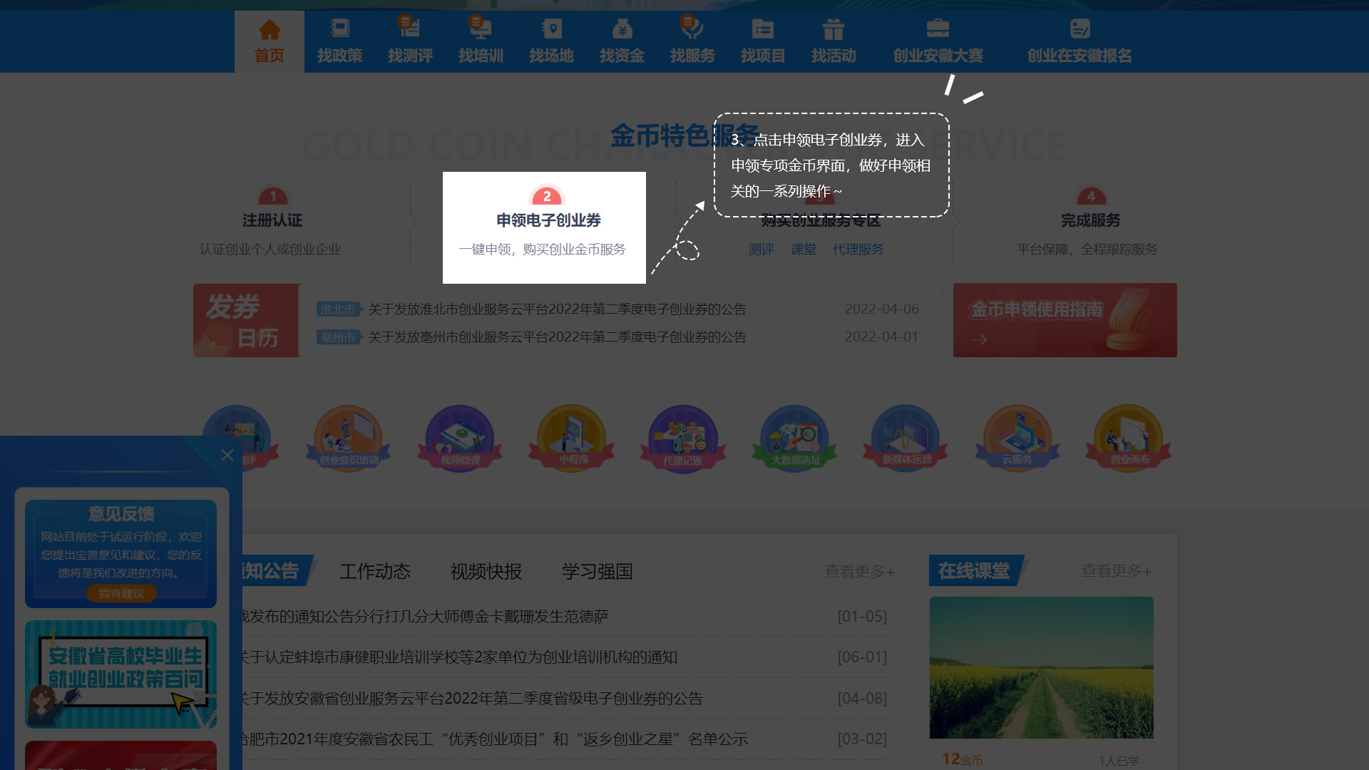This screenshot has width=1369, height=770.
Task: Select the 找服务 services icon
Action: (x=692, y=27)
